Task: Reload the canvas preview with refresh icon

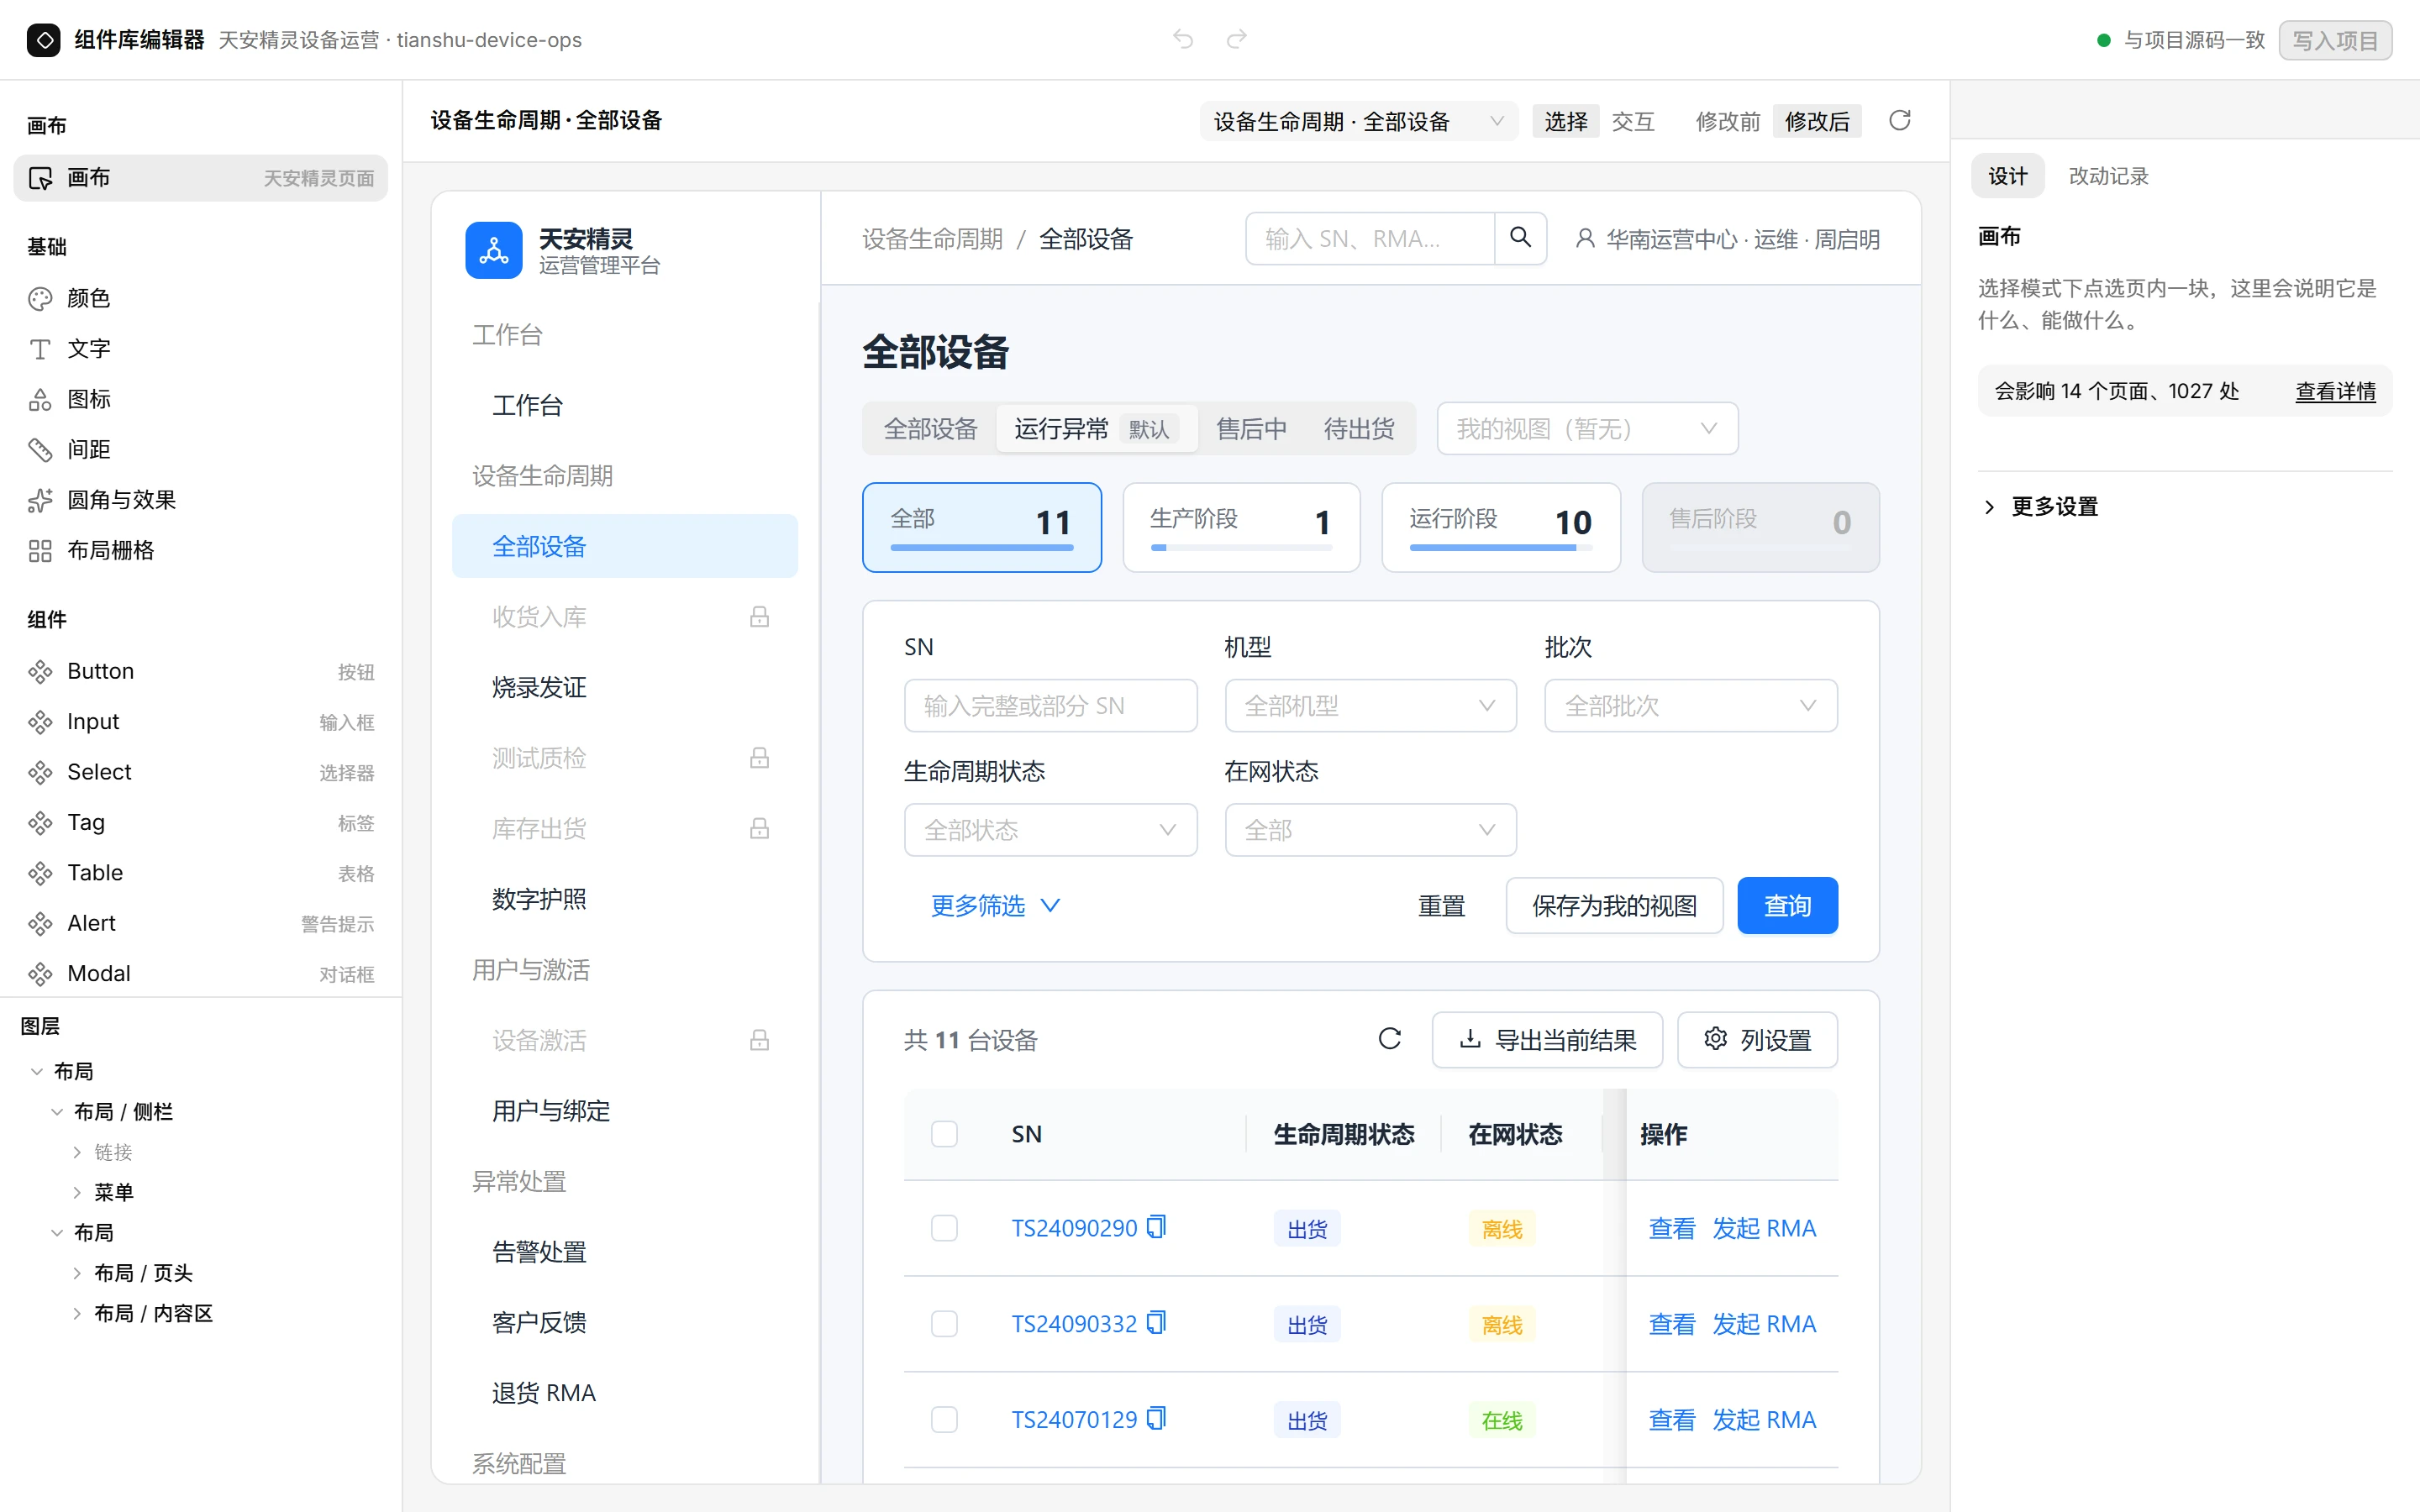Action: pyautogui.click(x=1899, y=121)
